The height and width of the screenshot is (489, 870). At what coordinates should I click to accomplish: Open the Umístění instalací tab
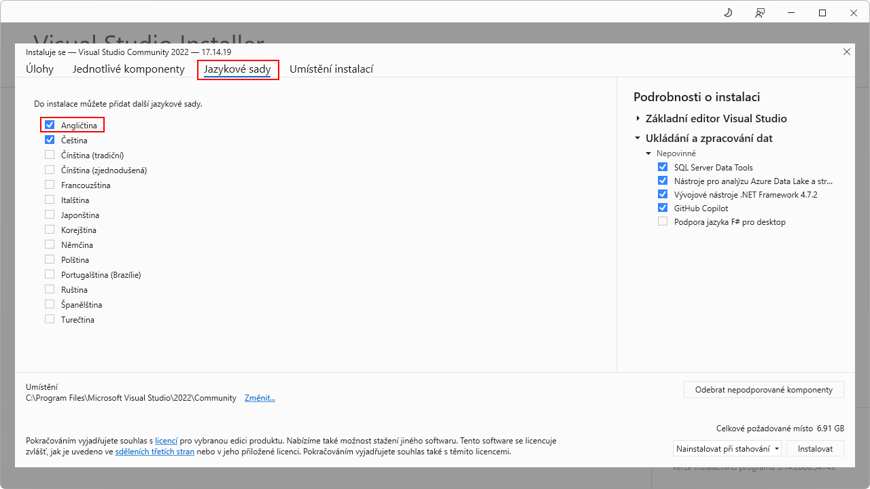coord(332,69)
